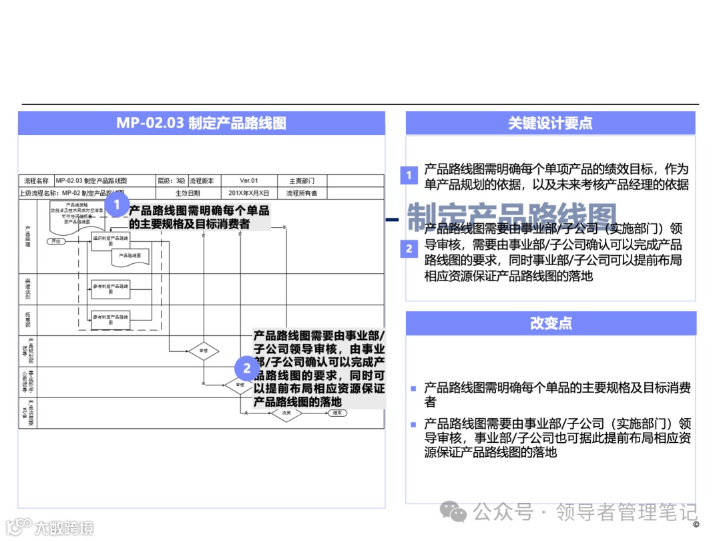
Task: Select the '决策' decision diamond
Action: (286, 413)
